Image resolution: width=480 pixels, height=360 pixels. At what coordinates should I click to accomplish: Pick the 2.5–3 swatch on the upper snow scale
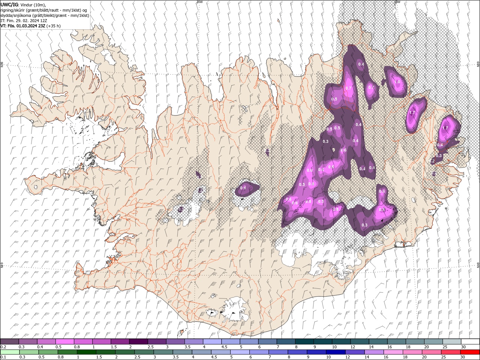157,342
